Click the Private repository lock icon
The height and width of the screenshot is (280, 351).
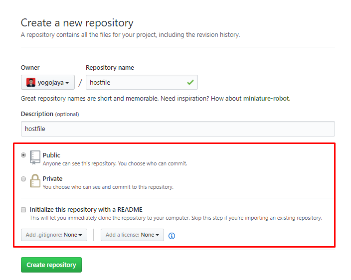[x=35, y=180]
